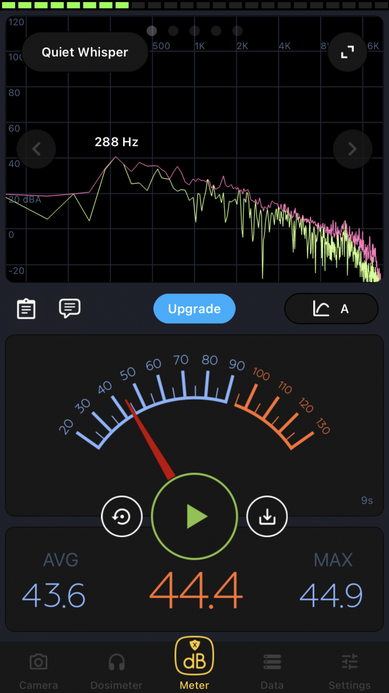Viewport: 389px width, 693px height.
Task: Change the A frequency weighting selector
Action: (x=331, y=309)
